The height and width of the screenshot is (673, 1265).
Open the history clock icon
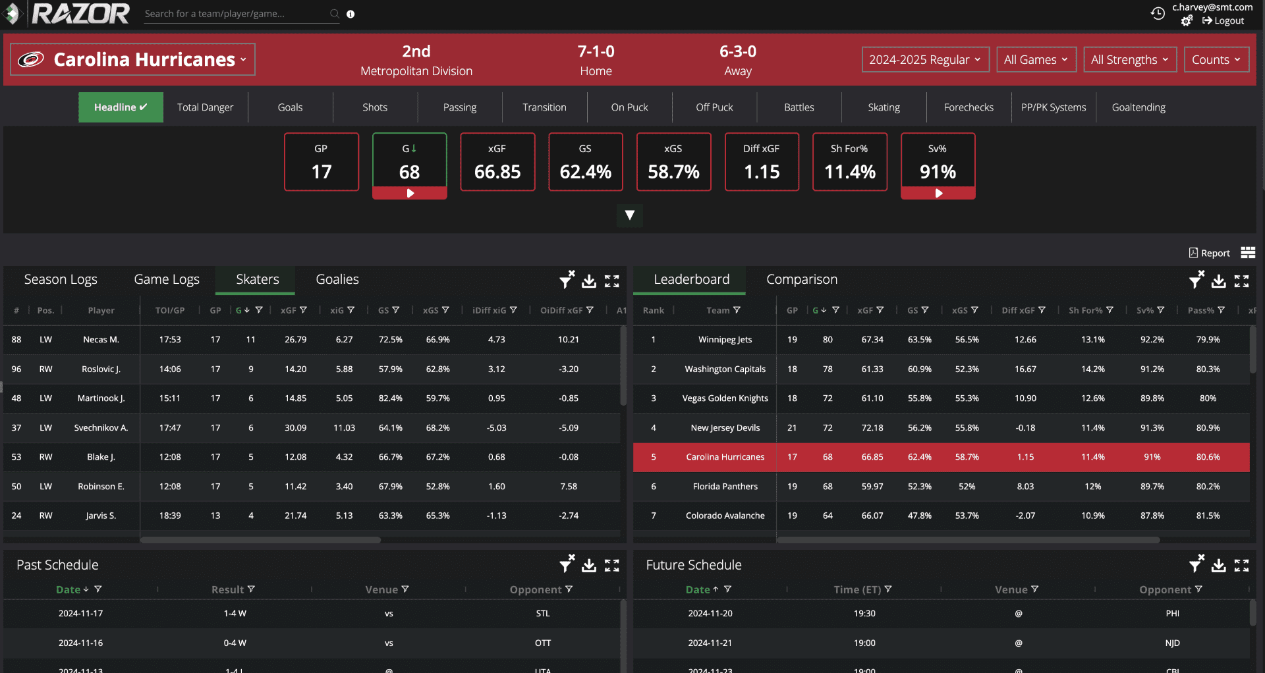point(1158,13)
